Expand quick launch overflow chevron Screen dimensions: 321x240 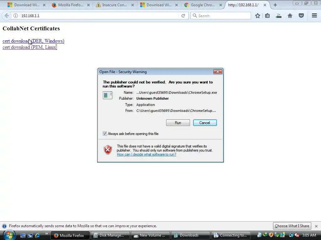coord(46,234)
